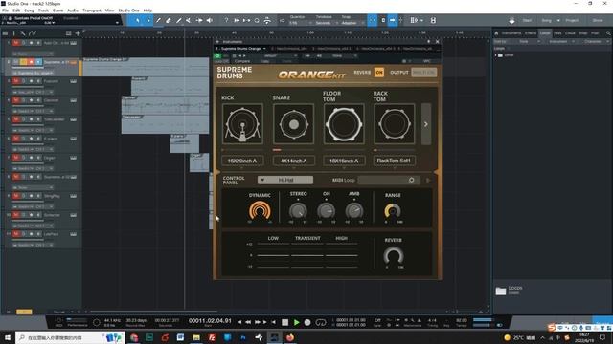Viewport: 613px width, 344px height.
Task: Open the File Explorer taskbar icon
Action: (195, 337)
